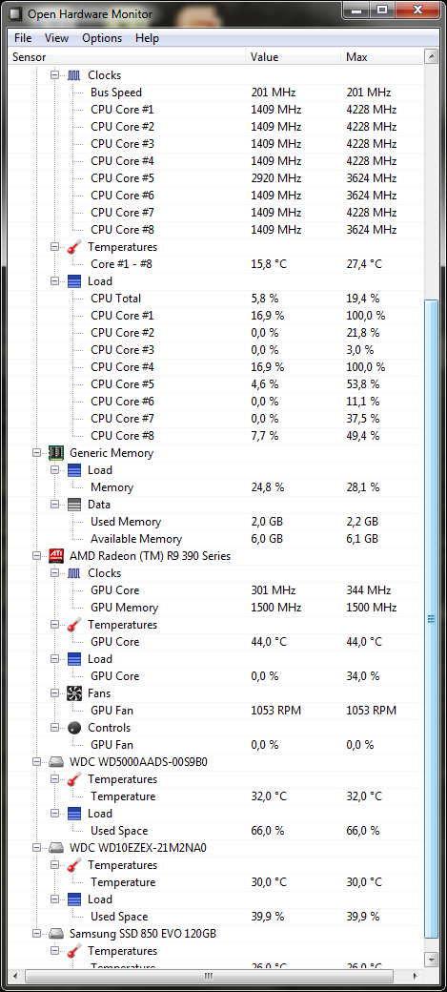Click the Generic Memory RAM chip icon
Screen dimensions: 447x992
(56, 453)
